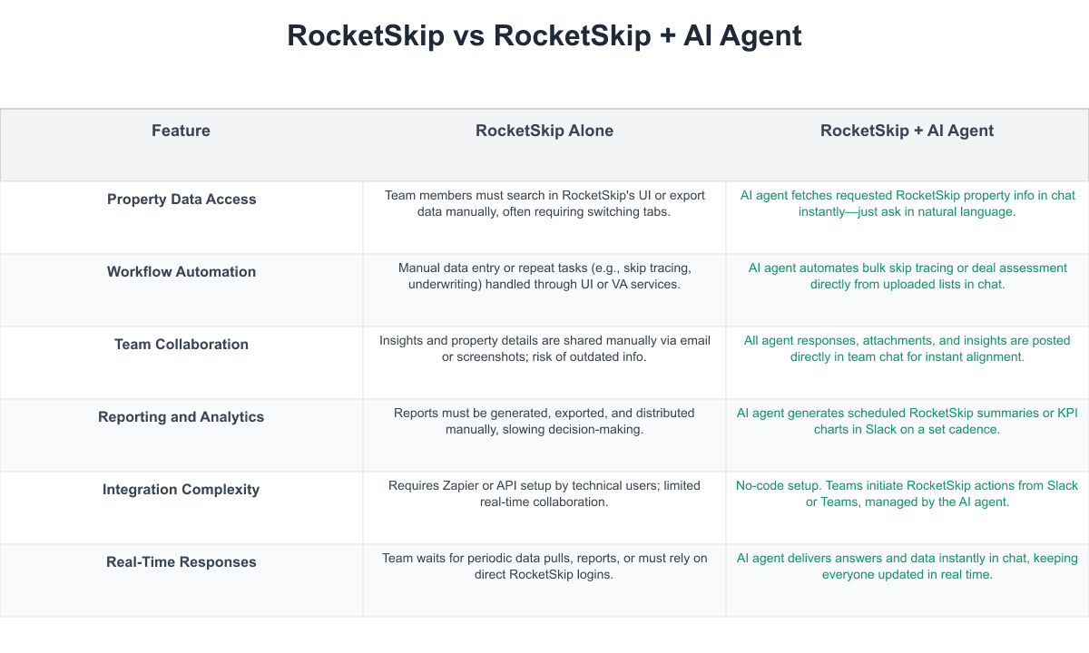
Task: Select the "Feature" column header
Action: pyautogui.click(x=181, y=131)
